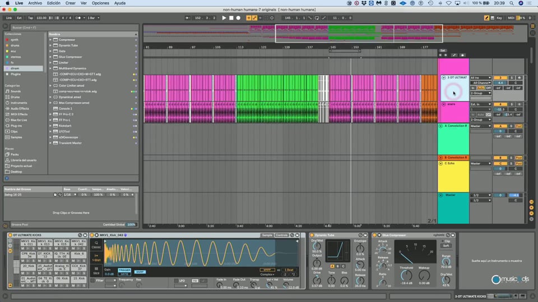Open the Archivo menu

click(35, 3)
